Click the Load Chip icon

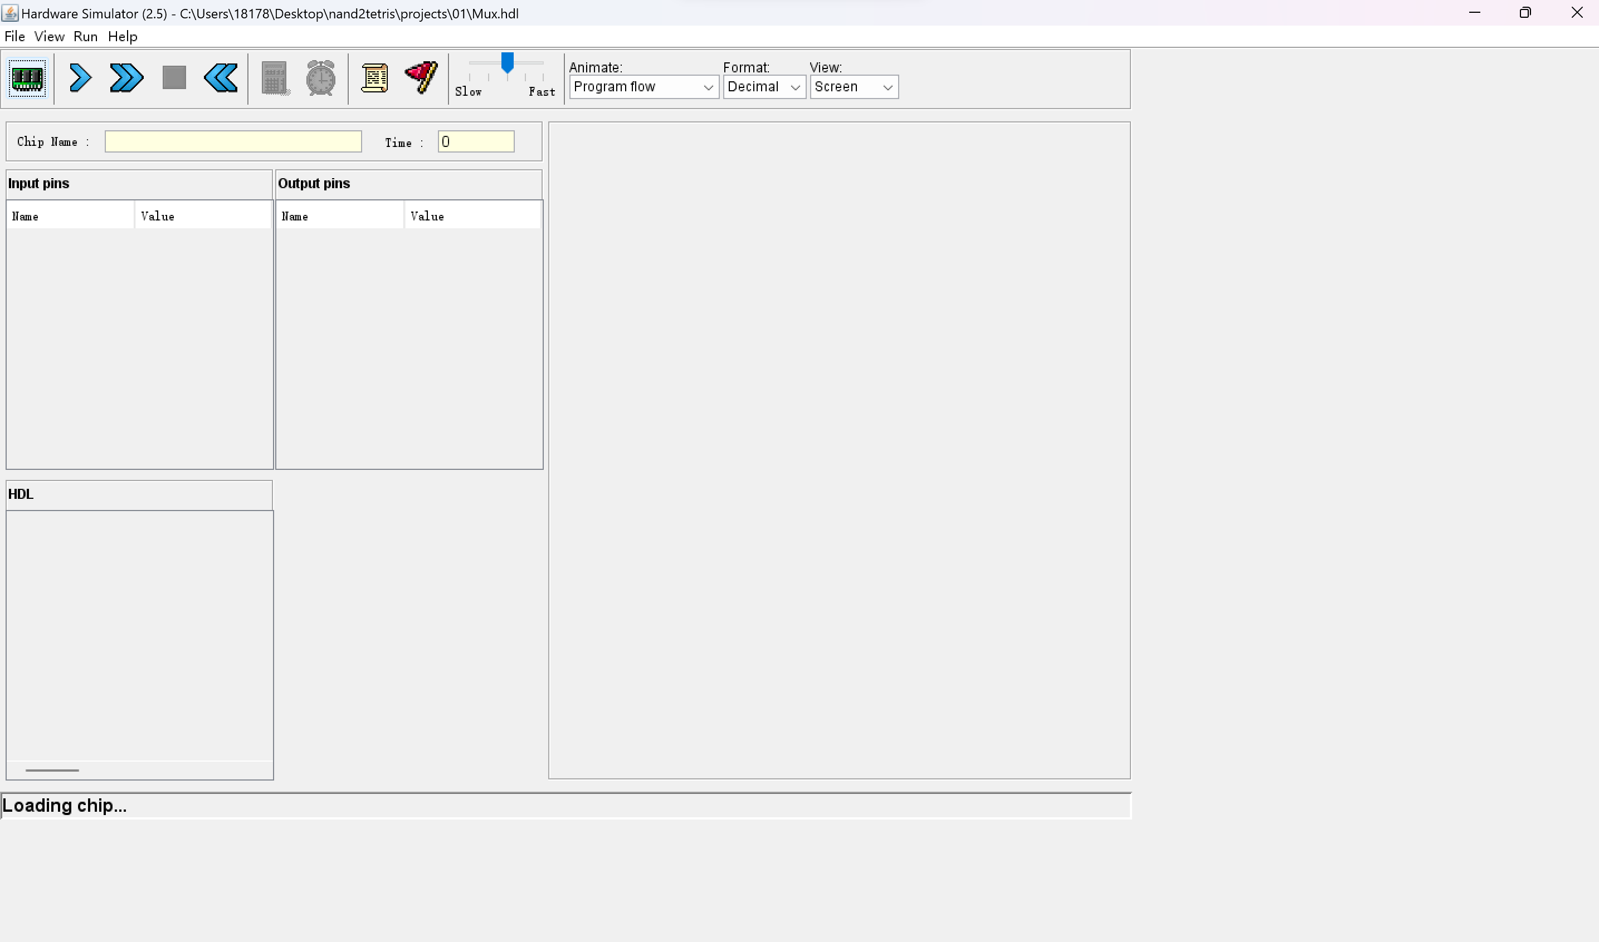[27, 78]
